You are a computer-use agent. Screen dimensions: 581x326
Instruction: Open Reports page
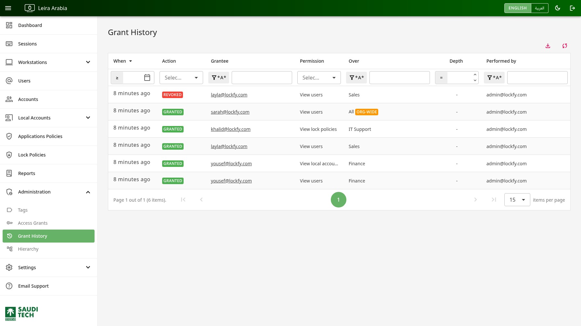(x=48, y=173)
